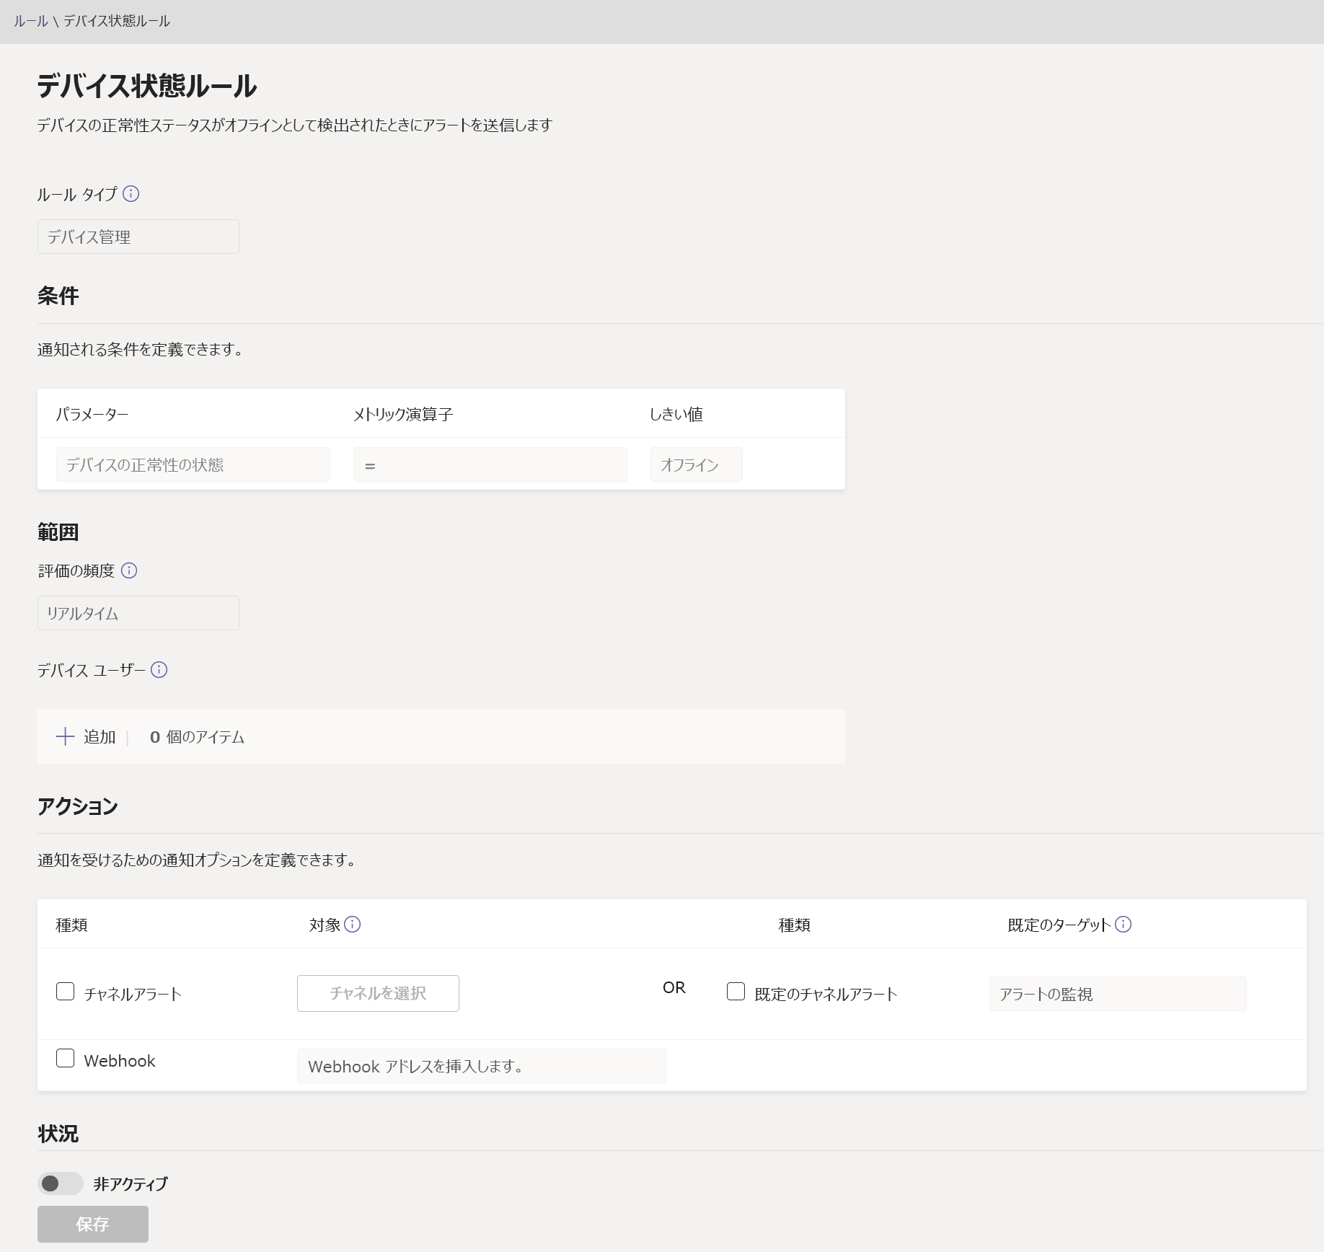Open the オフライン threshold dropdown

point(697,464)
